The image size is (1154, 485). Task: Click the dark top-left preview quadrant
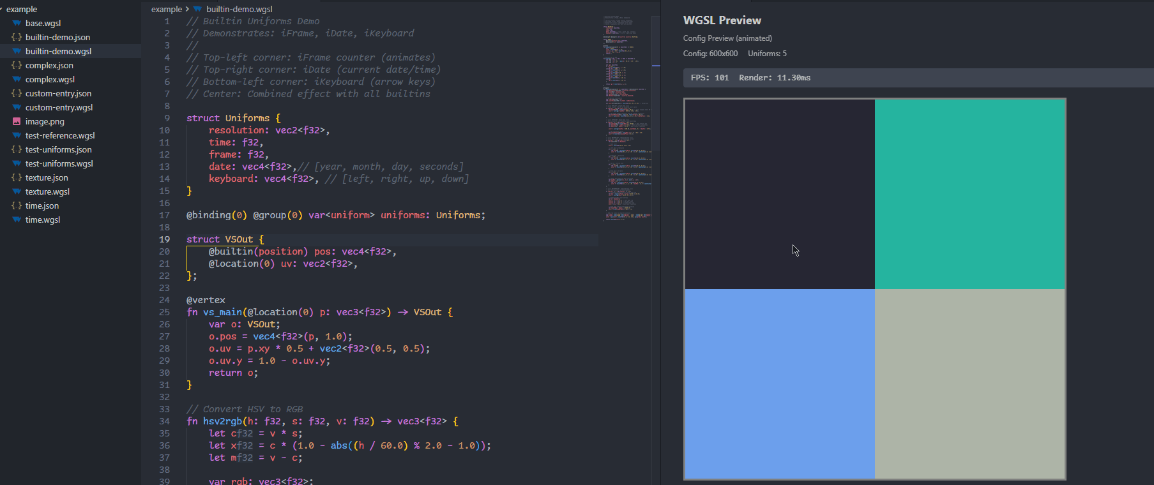click(780, 194)
